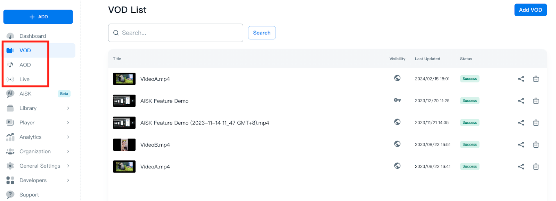Viewport: 556px width, 201px height.
Task: Open the AiSK Beta menu item
Action: pyautogui.click(x=25, y=94)
